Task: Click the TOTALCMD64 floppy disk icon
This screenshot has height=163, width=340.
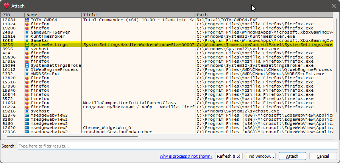Action: tap(27, 20)
